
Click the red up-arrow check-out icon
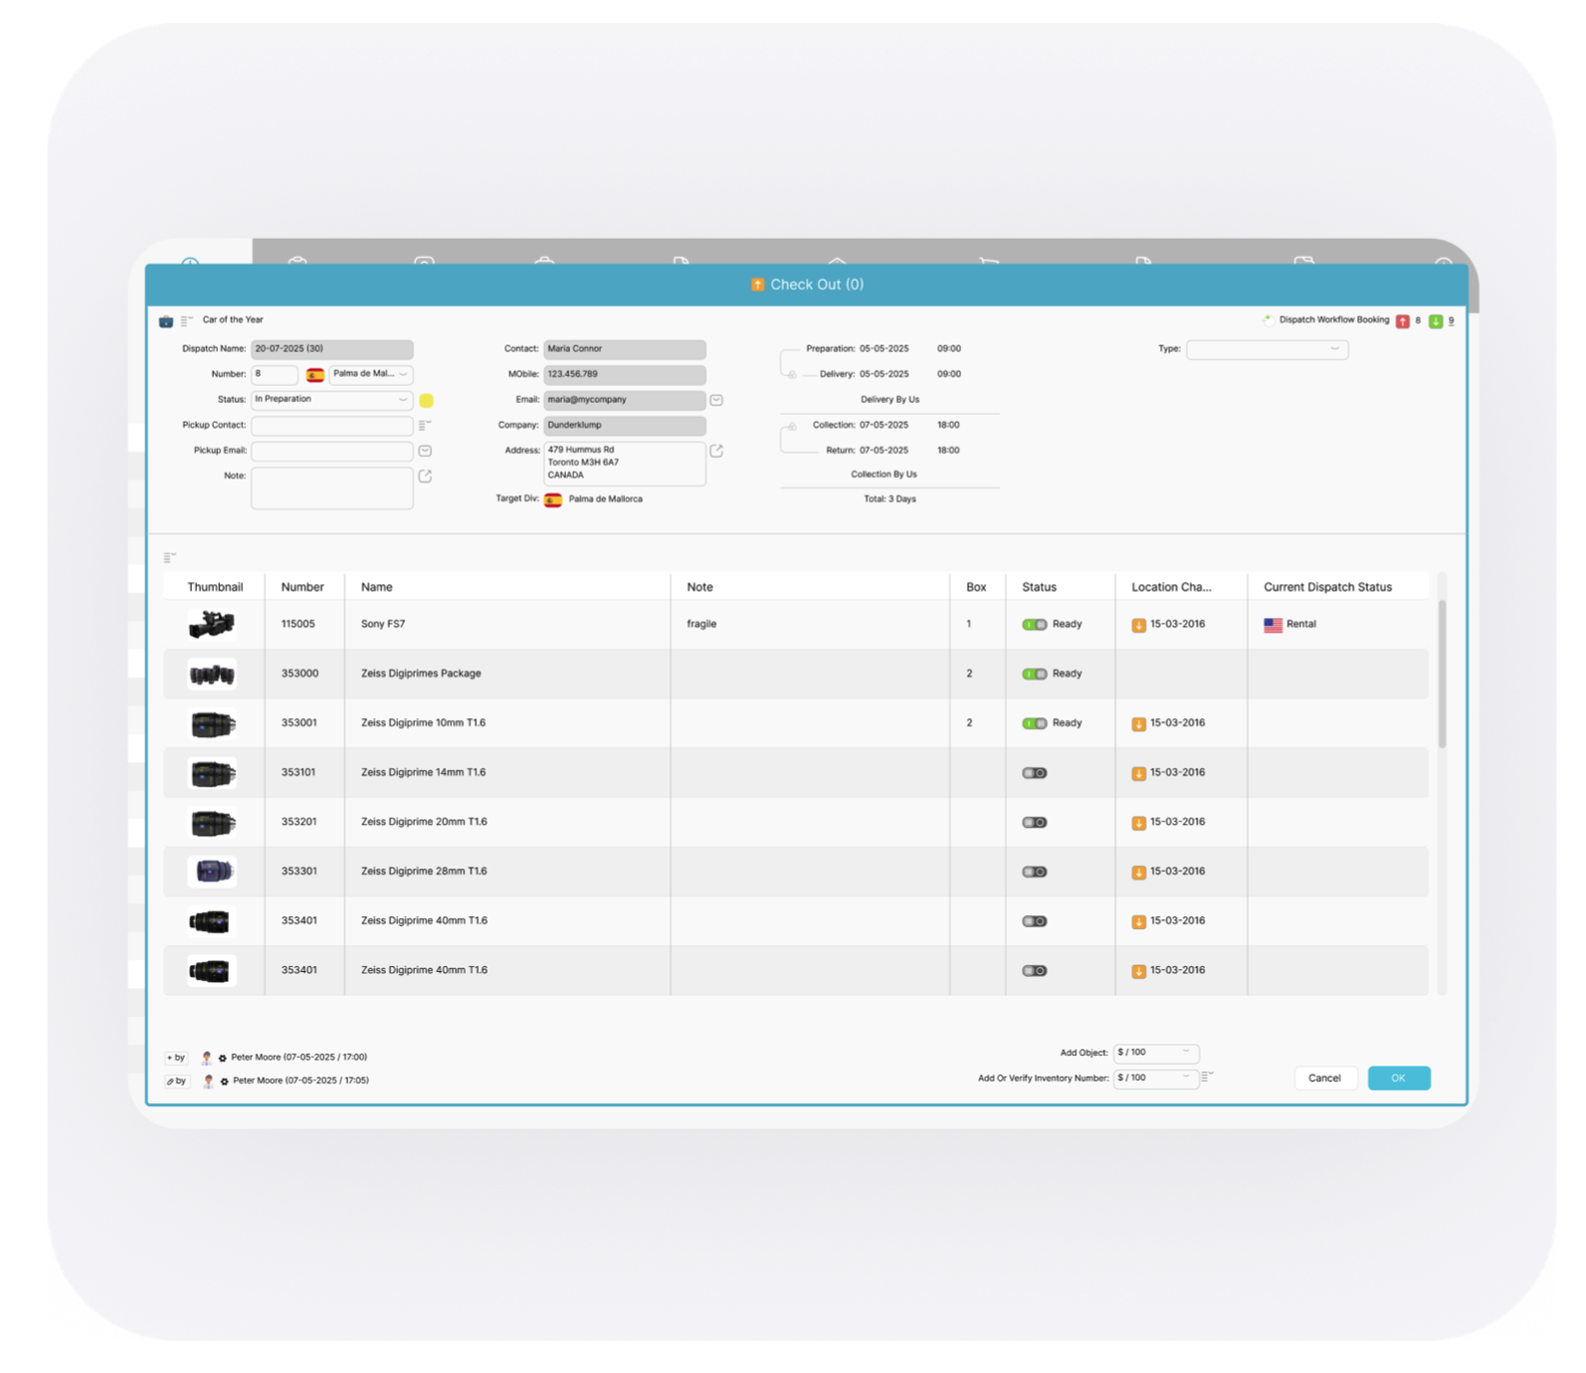tap(1402, 321)
